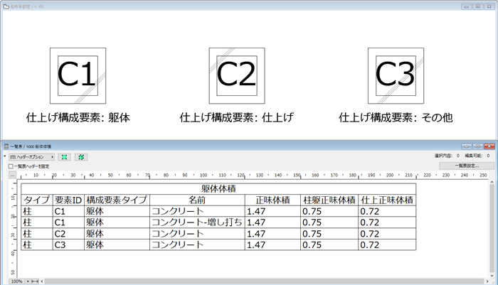Click the label 仕上げ構成要素: 躯体
This screenshot has width=498, height=285.
point(78,117)
